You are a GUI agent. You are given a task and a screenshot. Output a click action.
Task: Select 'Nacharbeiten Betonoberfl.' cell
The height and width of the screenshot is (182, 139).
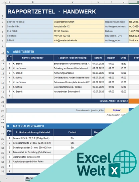click(72, 92)
